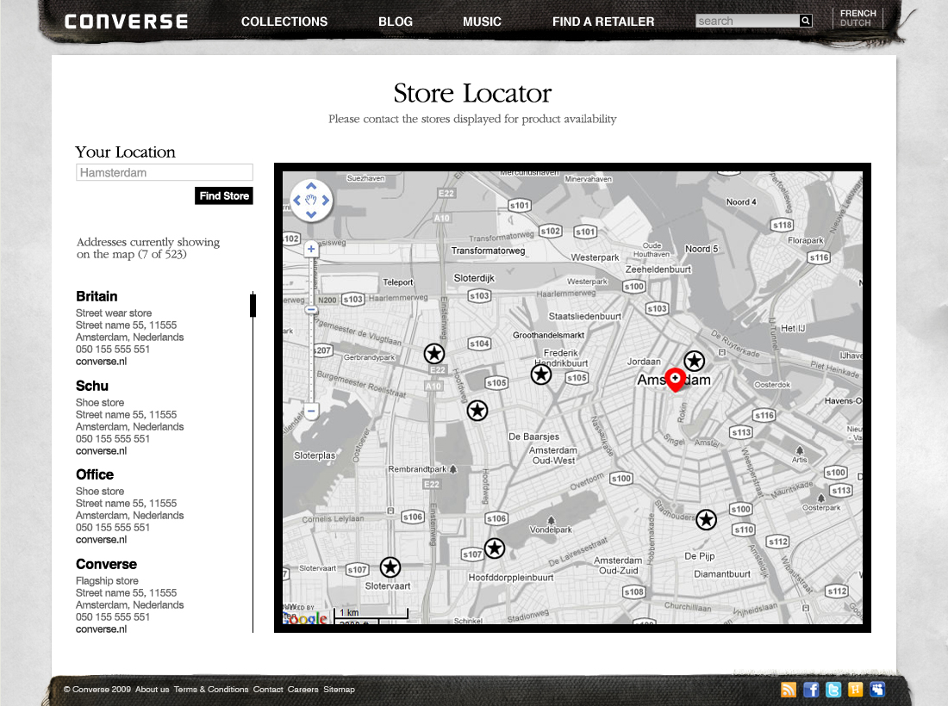Viewport: 948px width, 706px height.
Task: Open the Sitemap footer link
Action: (x=340, y=689)
